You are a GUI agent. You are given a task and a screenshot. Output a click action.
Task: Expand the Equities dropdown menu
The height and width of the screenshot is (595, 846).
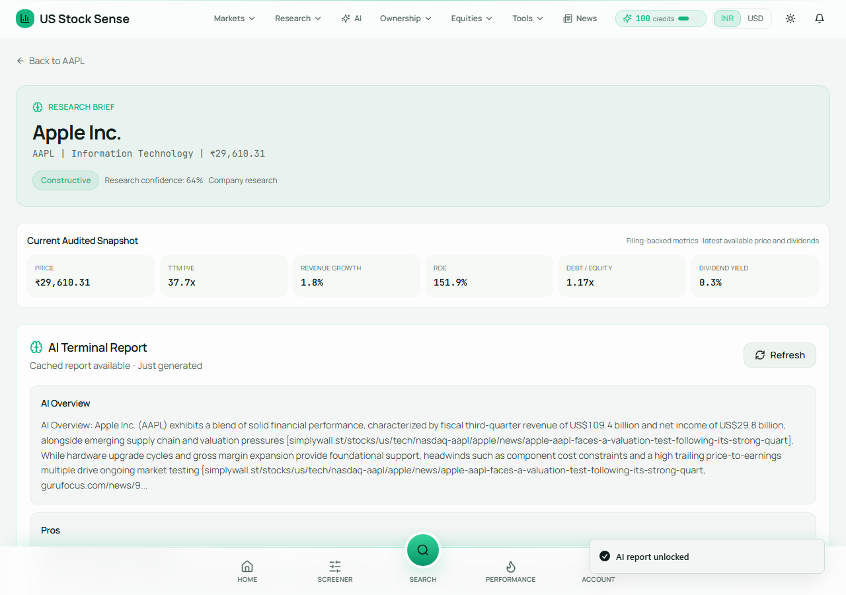click(472, 19)
